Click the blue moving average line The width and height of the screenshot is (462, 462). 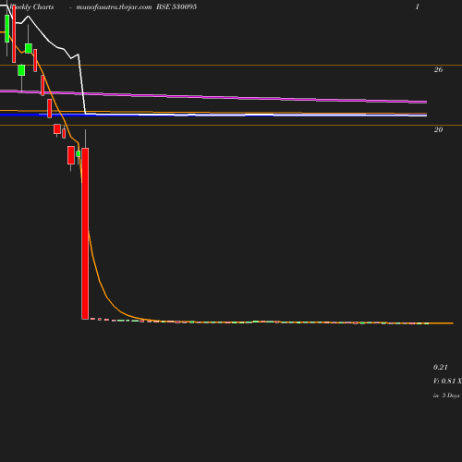coord(213,115)
